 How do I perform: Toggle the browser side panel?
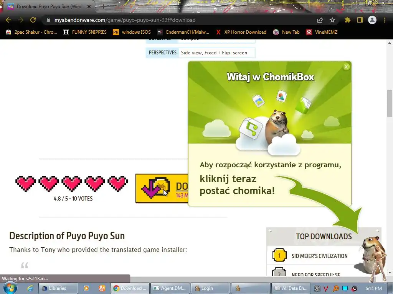[360, 20]
